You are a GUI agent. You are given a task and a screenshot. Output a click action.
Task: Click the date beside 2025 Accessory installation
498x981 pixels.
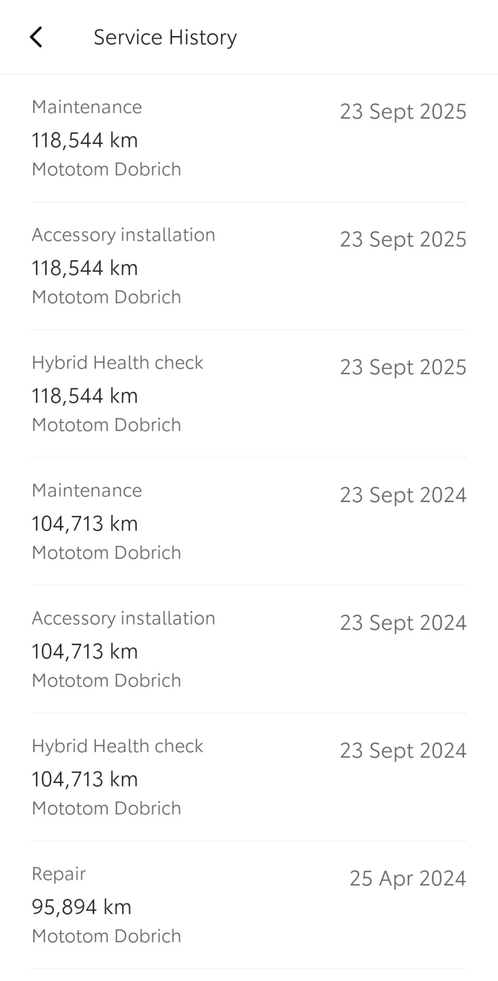[403, 240]
